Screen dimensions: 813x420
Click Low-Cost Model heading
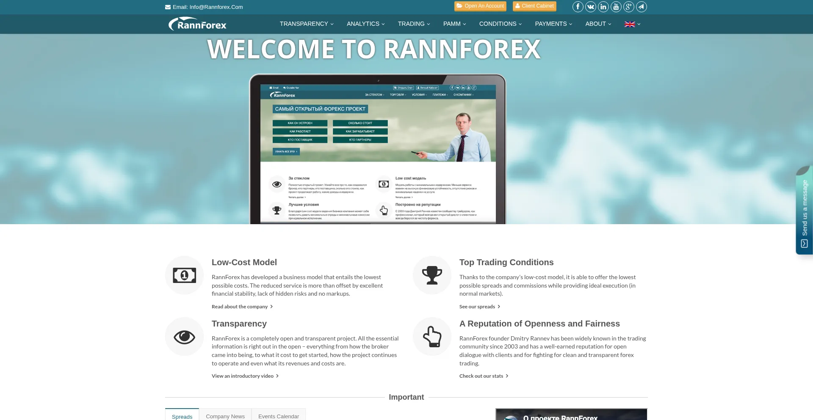[244, 262]
